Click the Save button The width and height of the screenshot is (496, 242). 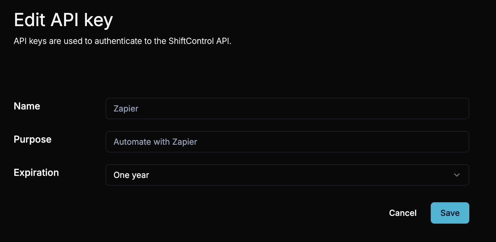[450, 213]
